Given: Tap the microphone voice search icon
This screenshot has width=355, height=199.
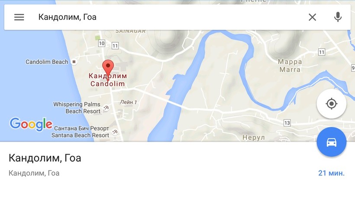Looking at the screenshot, I should (x=338, y=17).
